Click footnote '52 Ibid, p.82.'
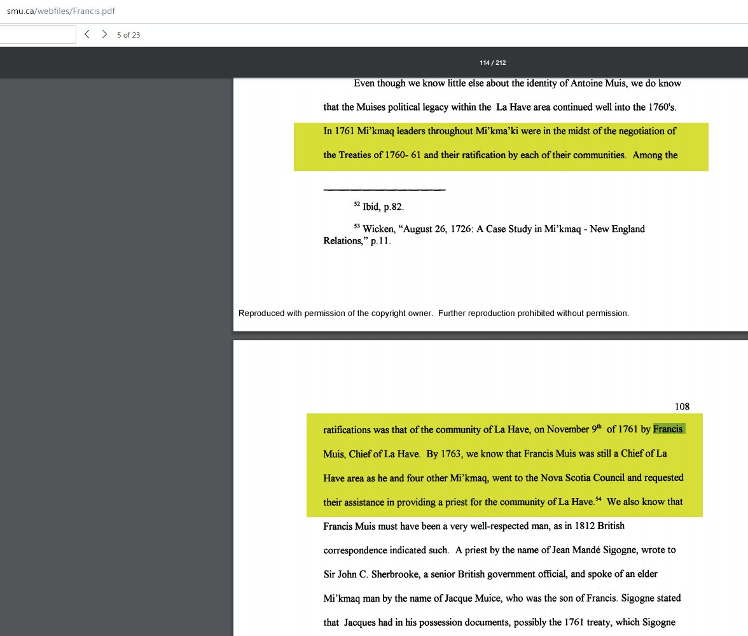748x636 pixels. [379, 207]
